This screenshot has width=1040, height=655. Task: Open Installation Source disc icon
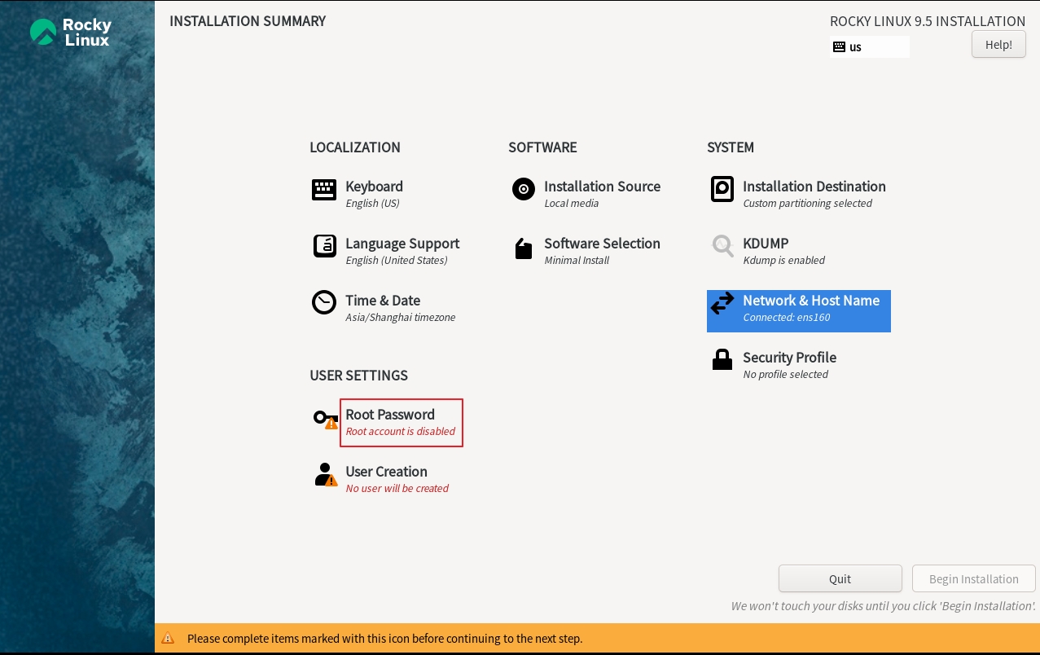(524, 189)
